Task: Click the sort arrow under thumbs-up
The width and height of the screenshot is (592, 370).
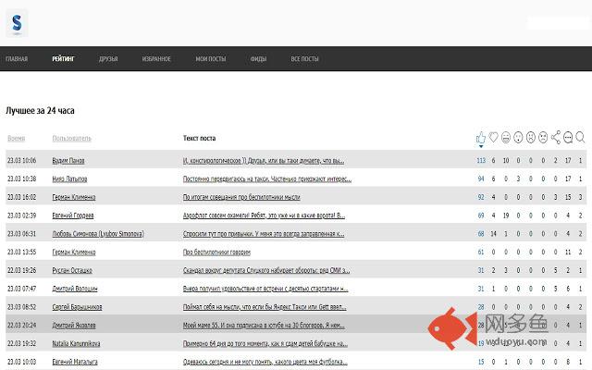Action: click(x=481, y=146)
